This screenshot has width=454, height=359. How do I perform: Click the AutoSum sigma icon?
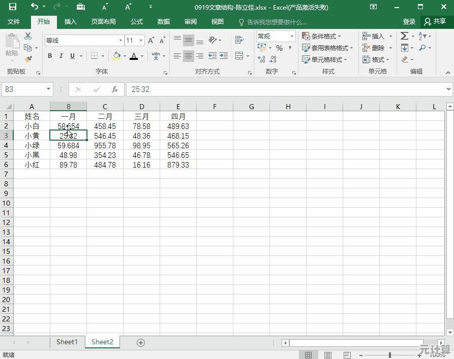[405, 36]
